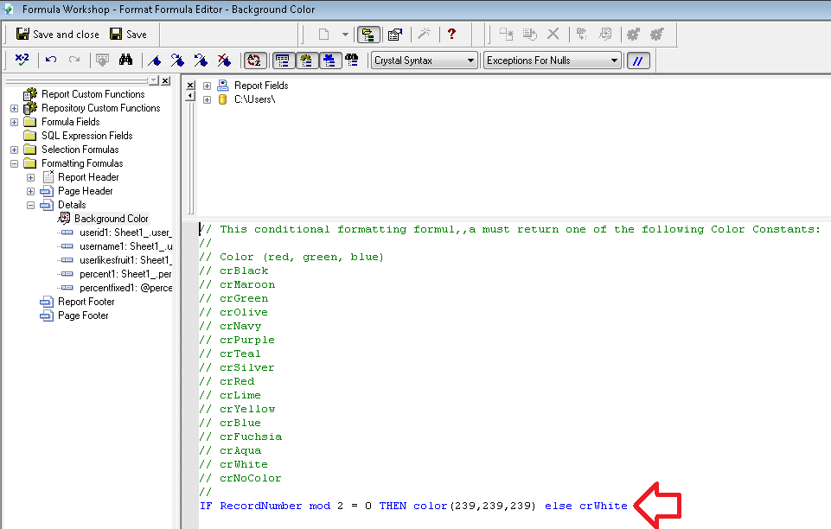The height and width of the screenshot is (529, 831).
Task: Click the Formula Workshop title bar icon
Action: [9, 9]
